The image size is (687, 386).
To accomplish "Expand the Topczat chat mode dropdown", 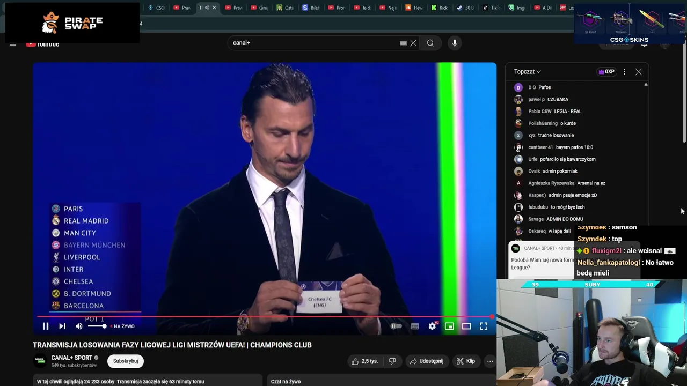I will coord(528,72).
